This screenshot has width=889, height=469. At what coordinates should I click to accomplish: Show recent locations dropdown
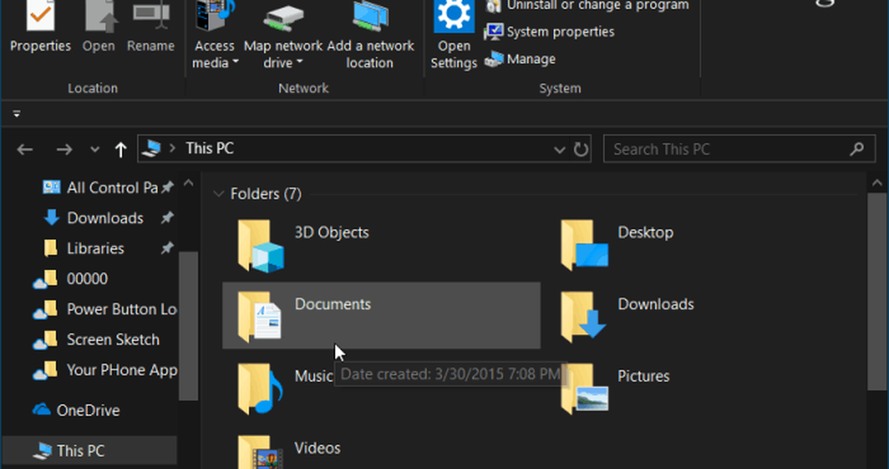point(95,149)
